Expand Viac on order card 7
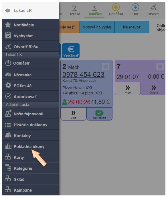The image size is (168, 198). click(128, 89)
